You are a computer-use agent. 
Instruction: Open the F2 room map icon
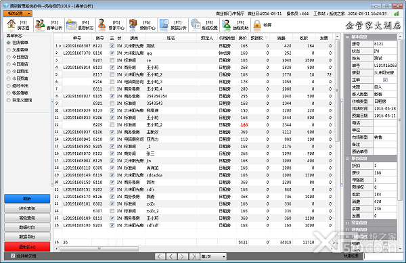[11, 24]
